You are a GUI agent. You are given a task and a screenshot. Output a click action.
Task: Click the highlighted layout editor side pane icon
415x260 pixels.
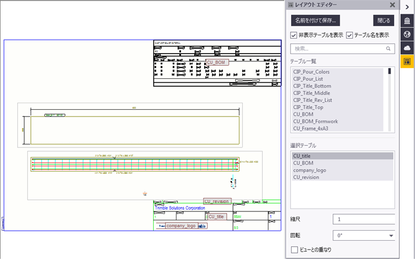coord(407,62)
